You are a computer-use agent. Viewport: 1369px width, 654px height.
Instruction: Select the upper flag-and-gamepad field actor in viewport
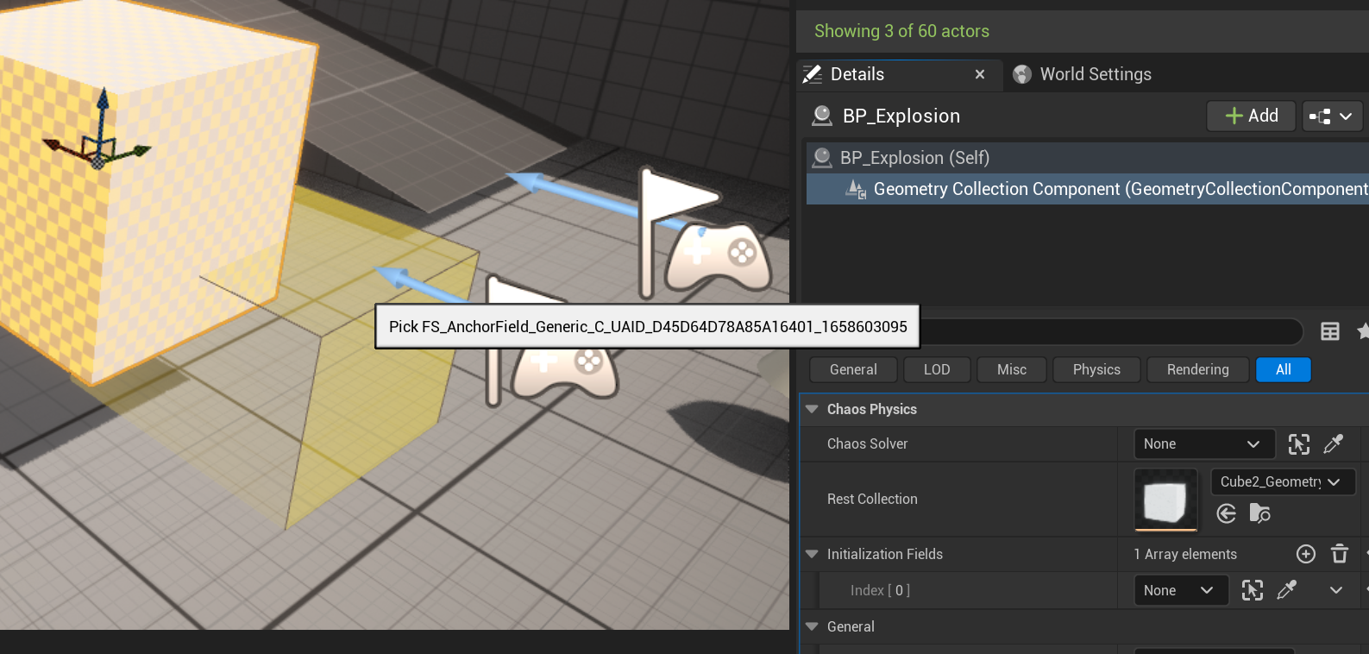[x=703, y=231]
